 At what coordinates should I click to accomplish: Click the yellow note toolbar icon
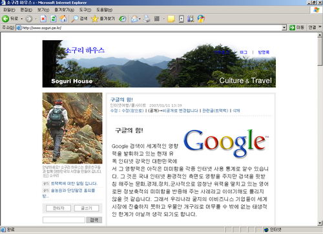pyautogui.click(x=171, y=19)
